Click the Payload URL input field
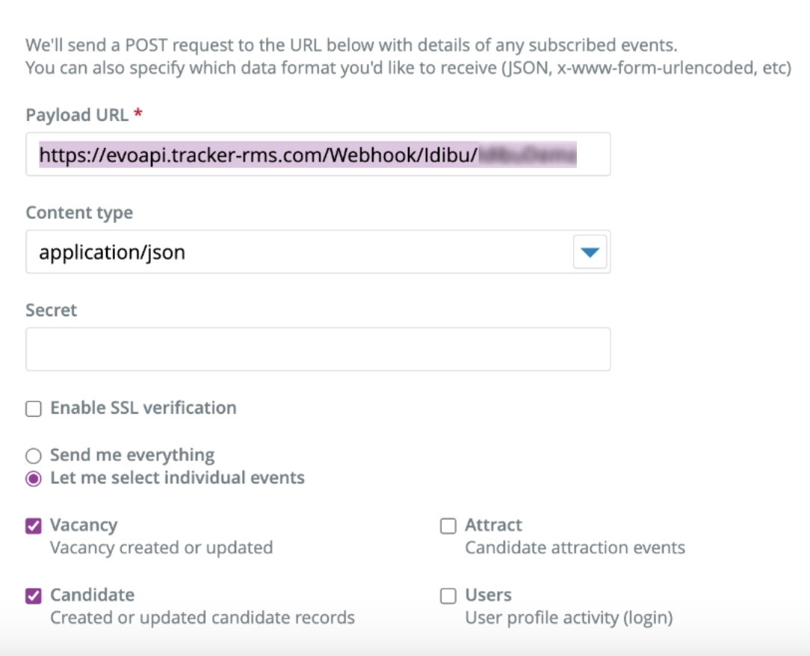810x656 pixels. click(318, 155)
